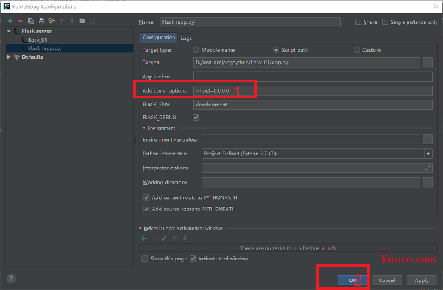Sort configurations alphabetically
This screenshot has height=290, width=443.
pyautogui.click(x=93, y=21)
